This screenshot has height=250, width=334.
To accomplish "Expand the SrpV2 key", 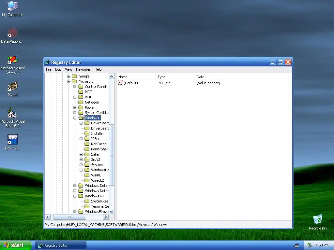I will [x=81, y=160].
